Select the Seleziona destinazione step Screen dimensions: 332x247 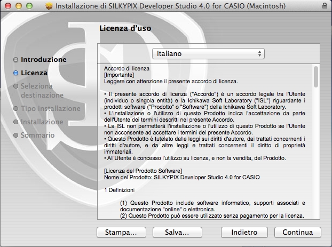[42, 91]
